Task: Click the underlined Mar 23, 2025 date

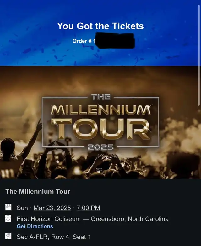Action: [x=52, y=208]
